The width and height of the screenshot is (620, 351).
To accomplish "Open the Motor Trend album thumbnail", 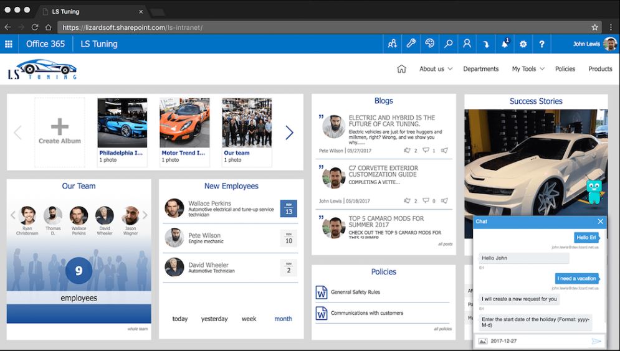I will click(184, 123).
